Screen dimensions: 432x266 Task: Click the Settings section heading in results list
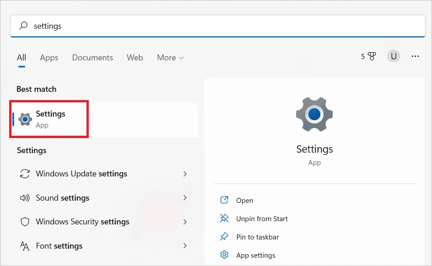(32, 150)
